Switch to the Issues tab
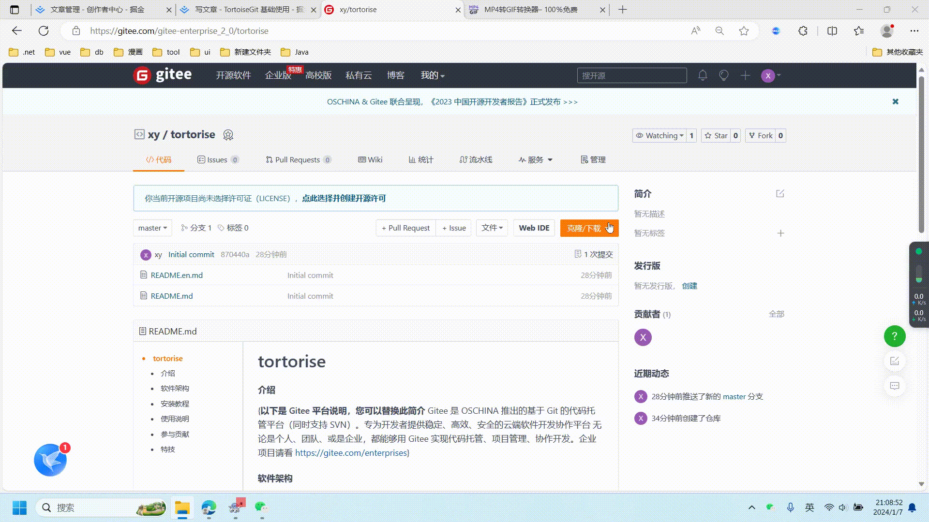Image resolution: width=929 pixels, height=522 pixels. (x=218, y=160)
